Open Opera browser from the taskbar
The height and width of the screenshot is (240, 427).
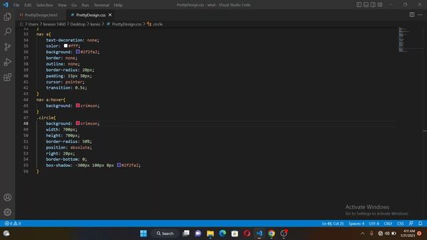coord(247,233)
